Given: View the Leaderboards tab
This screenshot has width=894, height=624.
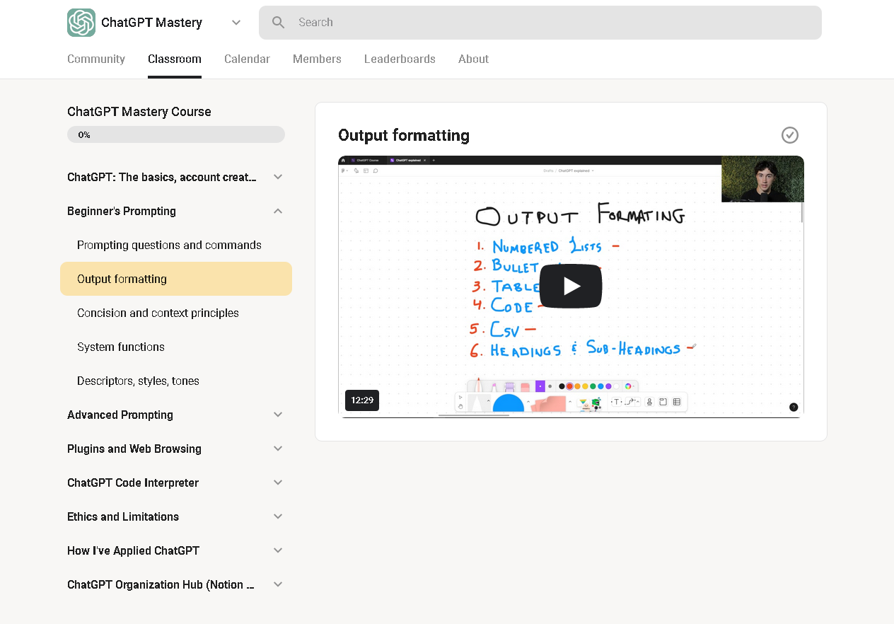Looking at the screenshot, I should [x=400, y=59].
